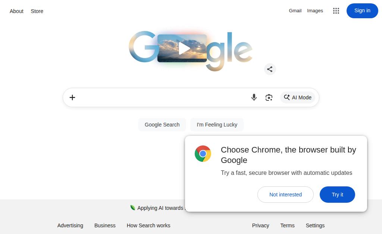
Task: Share the Google Doodle
Action: coord(270,69)
